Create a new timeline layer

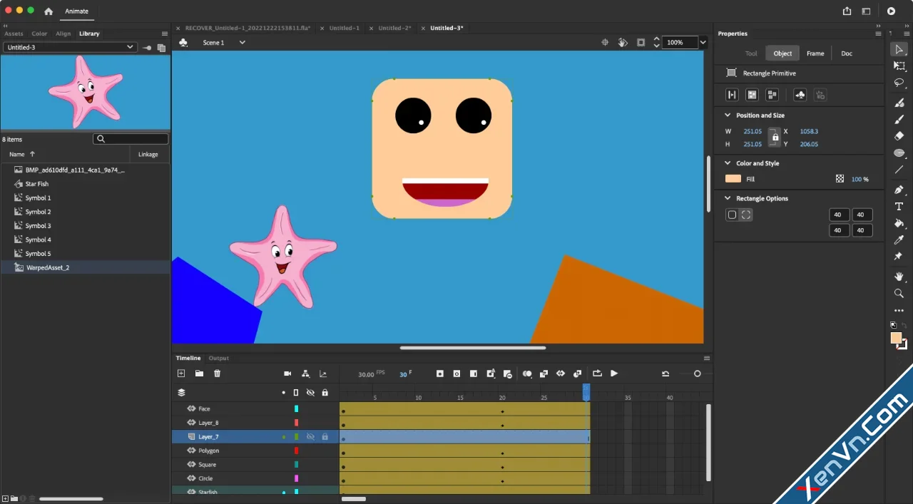[x=181, y=374]
